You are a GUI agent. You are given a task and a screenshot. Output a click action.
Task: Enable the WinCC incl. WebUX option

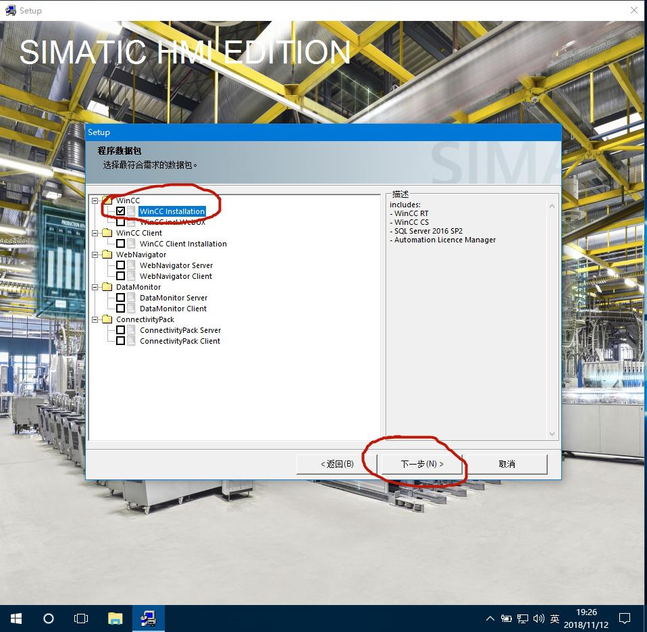pos(120,221)
